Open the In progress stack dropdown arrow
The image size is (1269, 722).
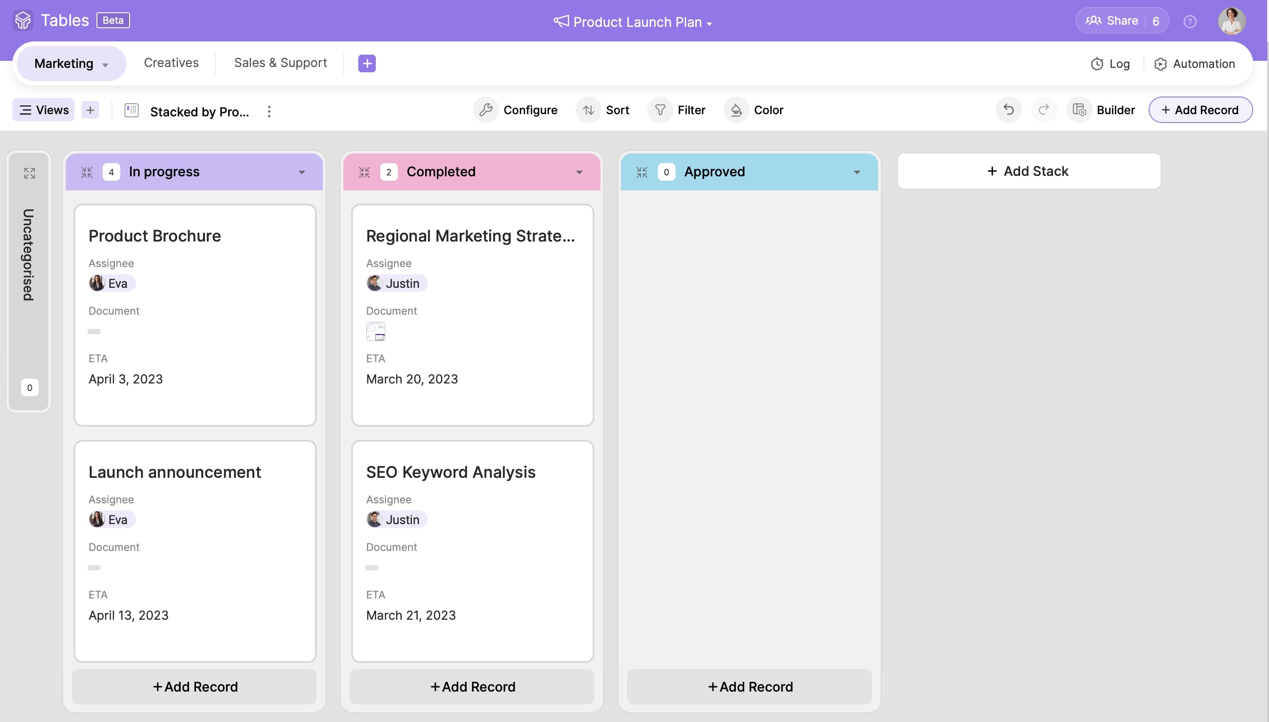coord(302,172)
